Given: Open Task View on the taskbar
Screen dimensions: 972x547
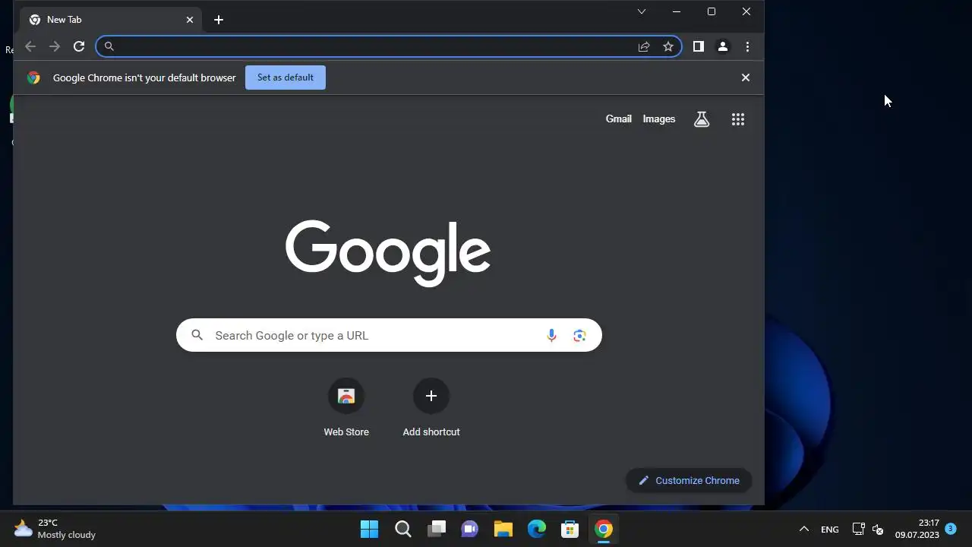Looking at the screenshot, I should pyautogui.click(x=437, y=529).
